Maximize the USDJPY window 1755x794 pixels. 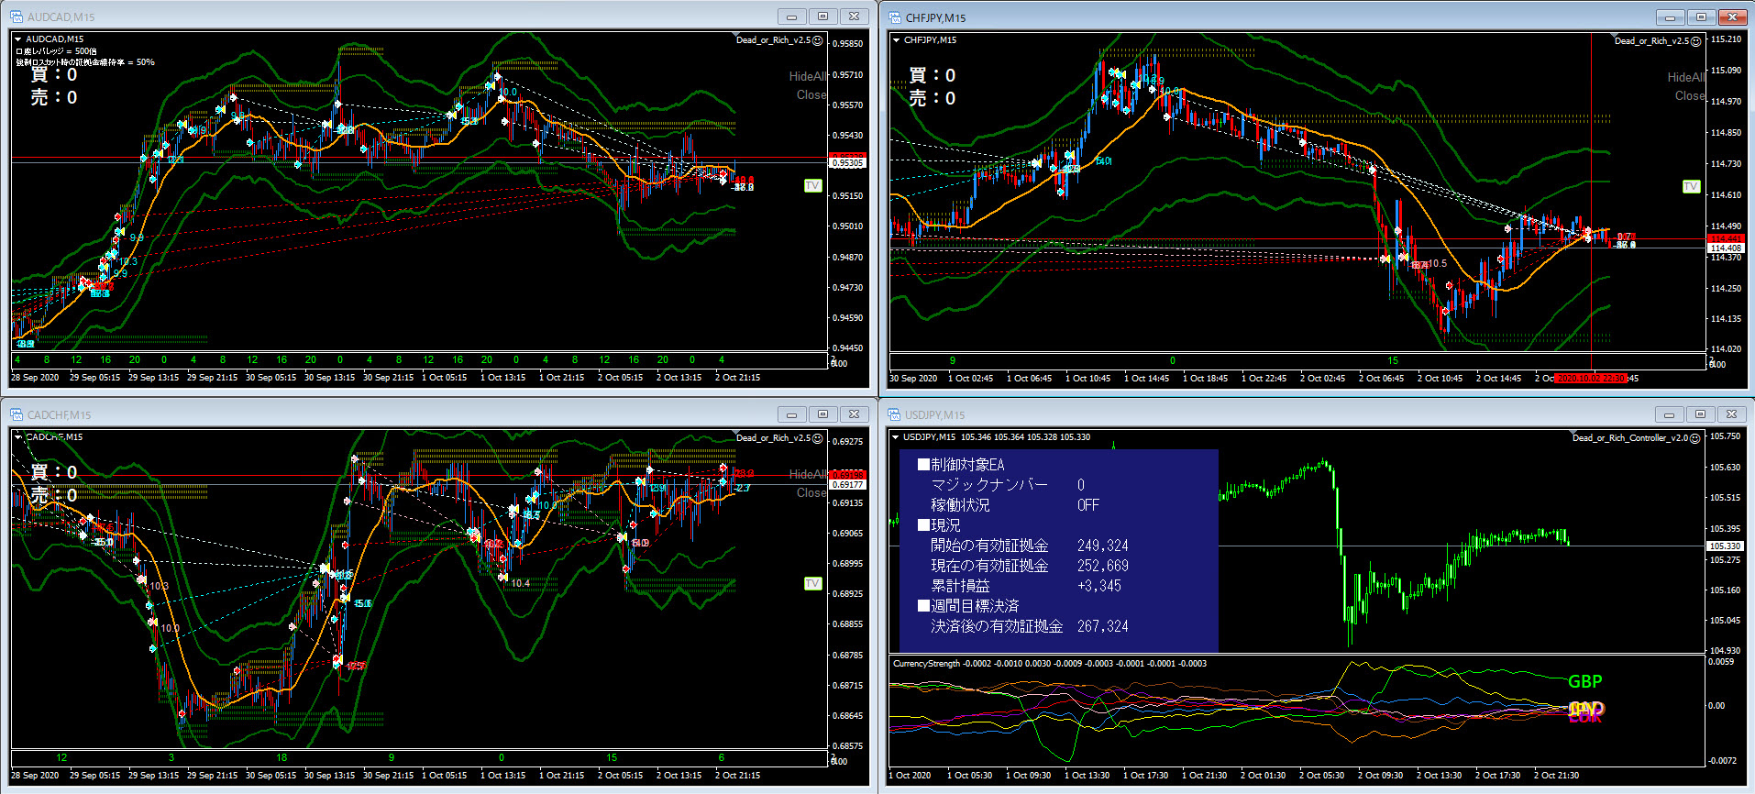pos(1700,414)
